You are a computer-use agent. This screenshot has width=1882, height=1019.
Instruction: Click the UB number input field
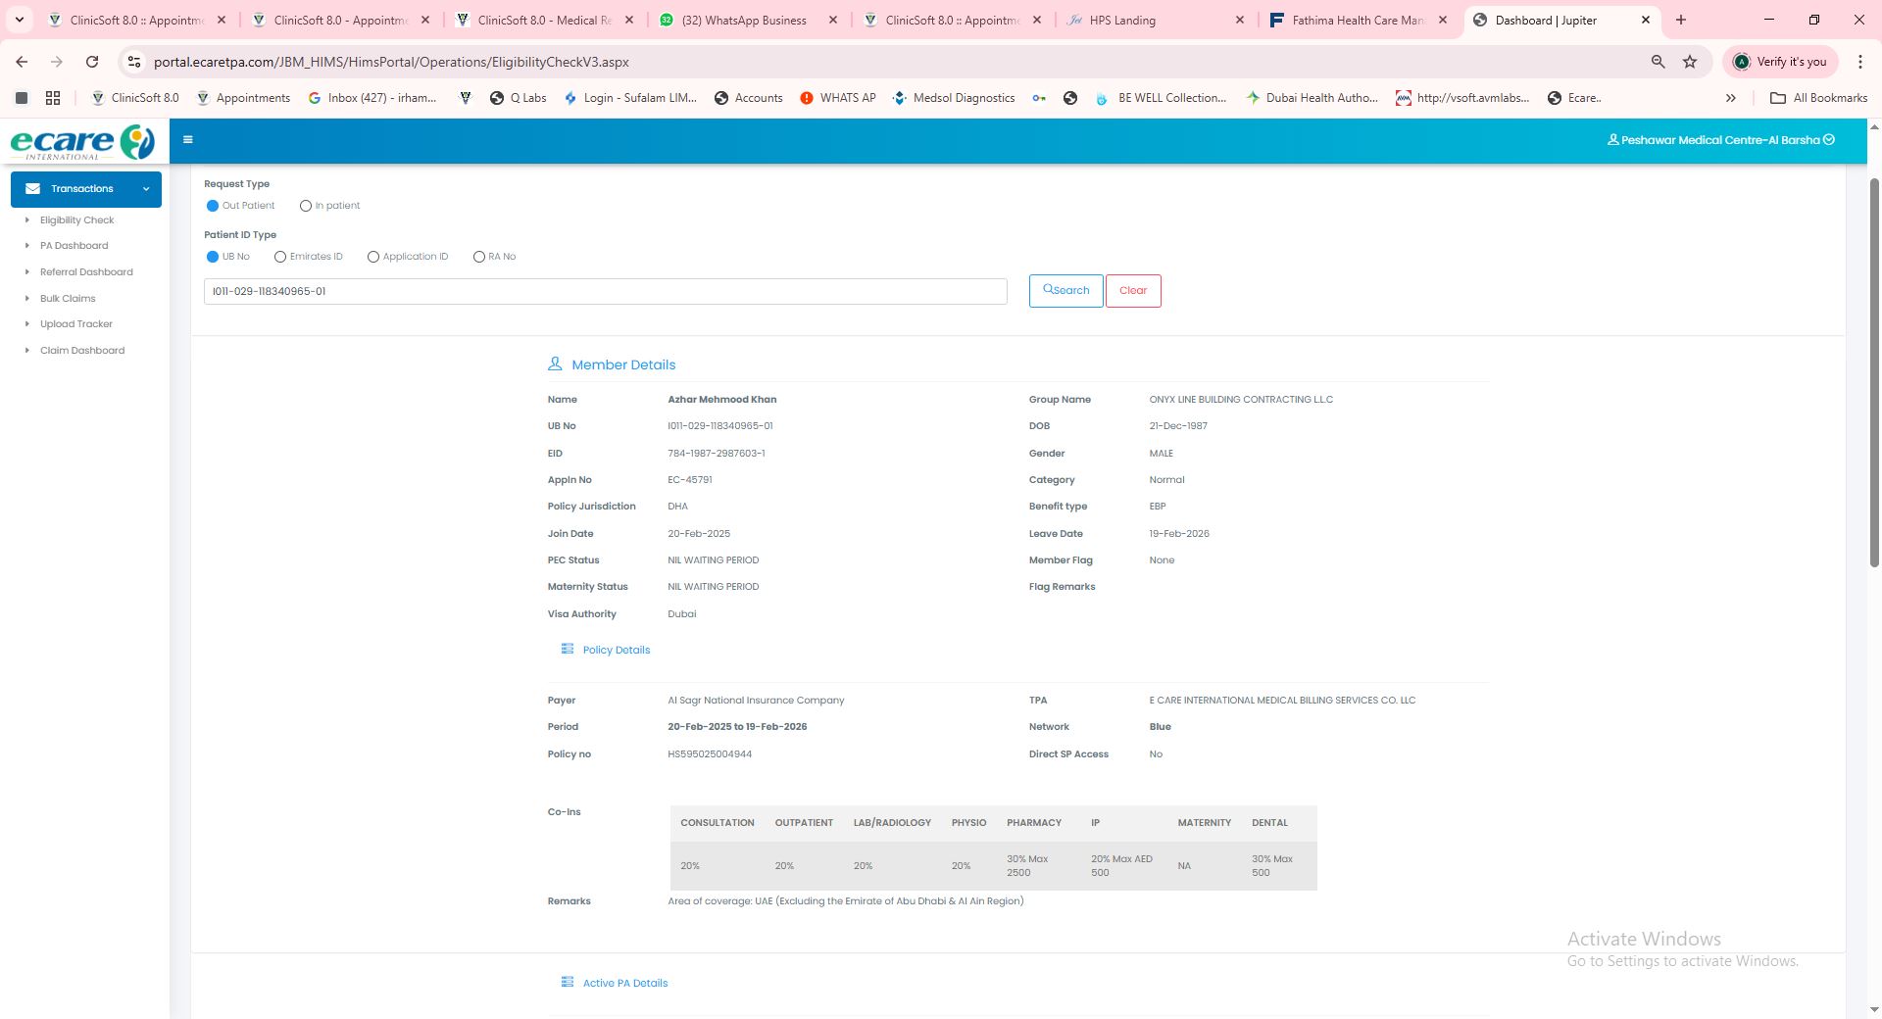pyautogui.click(x=605, y=292)
